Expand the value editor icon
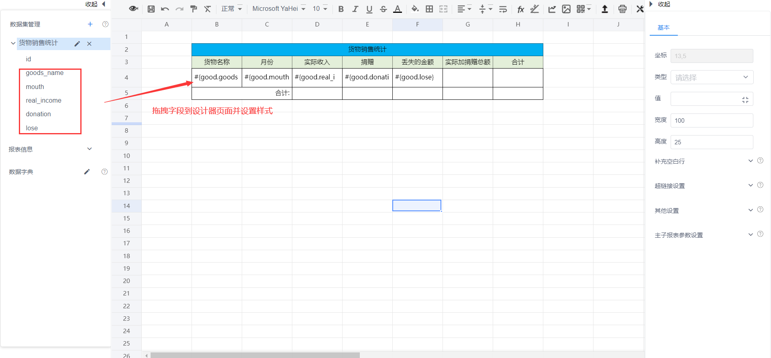The width and height of the screenshot is (771, 358). [745, 100]
